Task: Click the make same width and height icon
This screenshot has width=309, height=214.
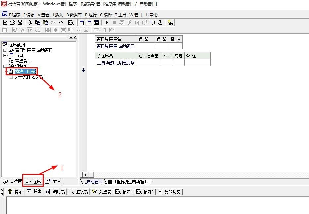Action: pos(112,30)
